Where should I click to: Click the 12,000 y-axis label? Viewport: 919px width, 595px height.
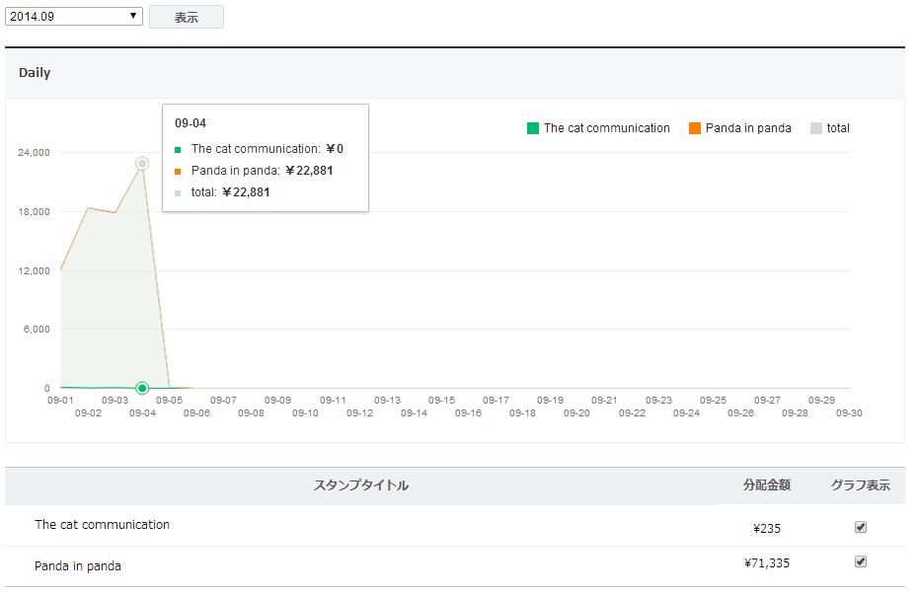(x=34, y=270)
